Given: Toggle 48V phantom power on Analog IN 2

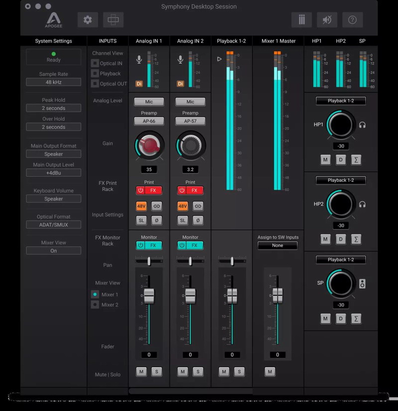Looking at the screenshot, I should [x=183, y=206].
